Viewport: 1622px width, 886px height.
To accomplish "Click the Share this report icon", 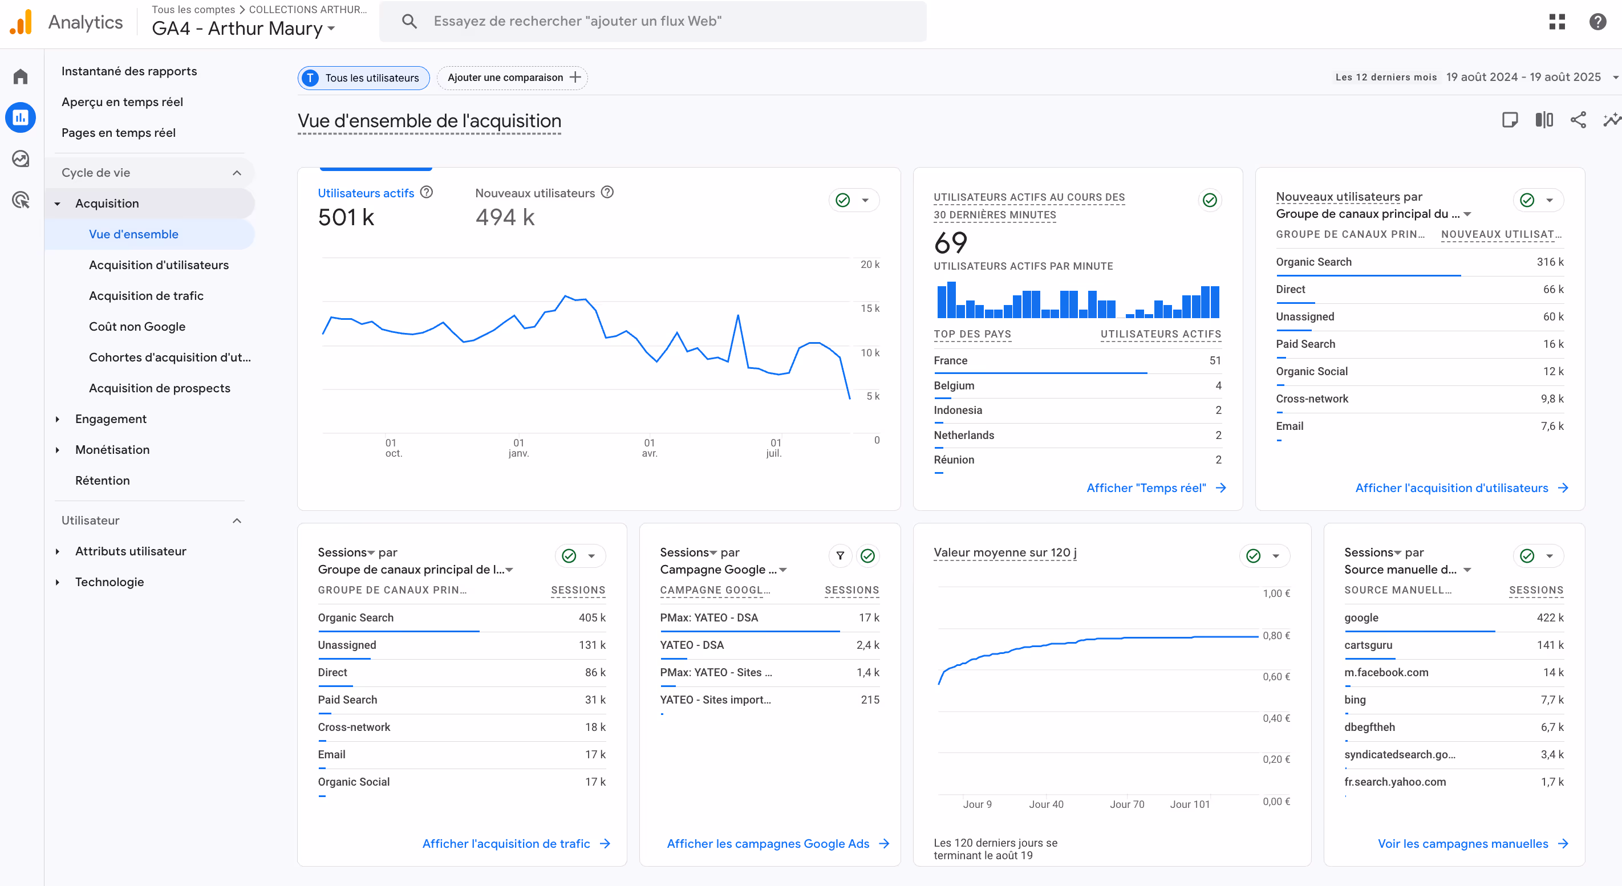I will (x=1578, y=120).
